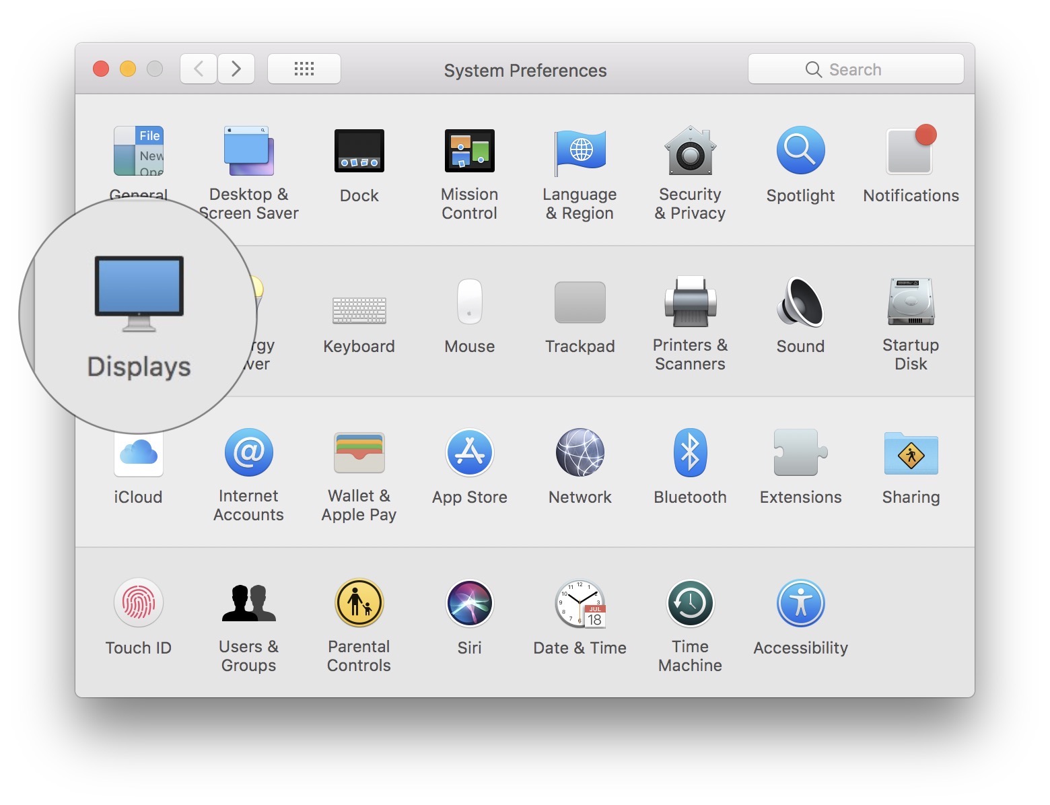Click the back navigation arrow
This screenshot has height=805, width=1050.
tap(199, 69)
